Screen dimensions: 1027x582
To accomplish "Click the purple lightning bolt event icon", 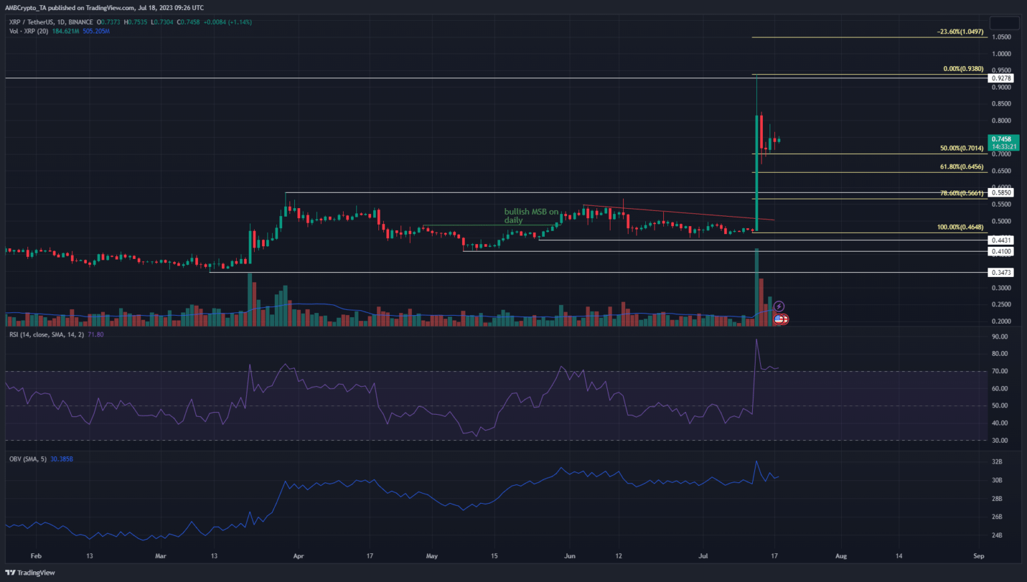I will pyautogui.click(x=778, y=307).
